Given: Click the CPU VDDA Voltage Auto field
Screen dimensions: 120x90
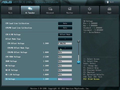Looking at the screenshot, I should pyautogui.click(x=65, y=57).
